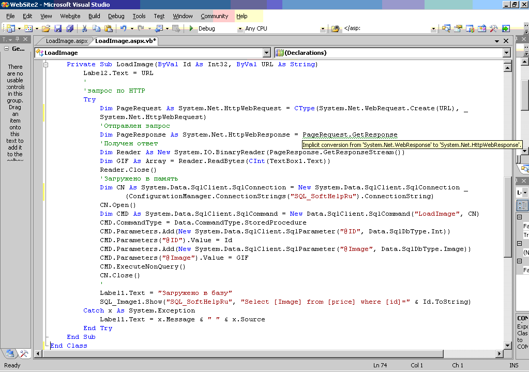Click the horizontal scrollbar left arrow
The image size is (529, 372).
[38, 353]
